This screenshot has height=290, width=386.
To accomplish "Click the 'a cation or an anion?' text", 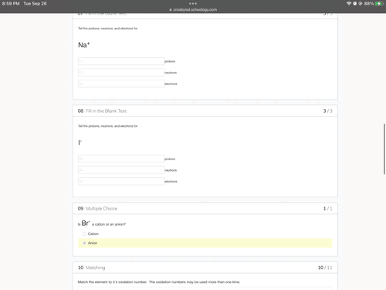I will tap(109, 224).
